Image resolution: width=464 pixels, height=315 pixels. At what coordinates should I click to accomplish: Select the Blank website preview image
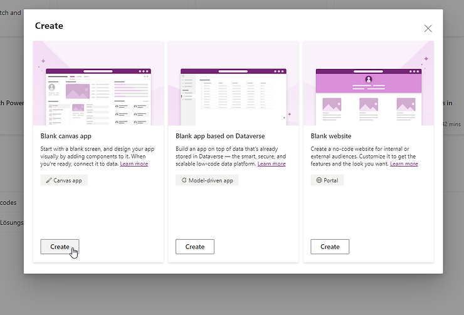[x=369, y=83]
